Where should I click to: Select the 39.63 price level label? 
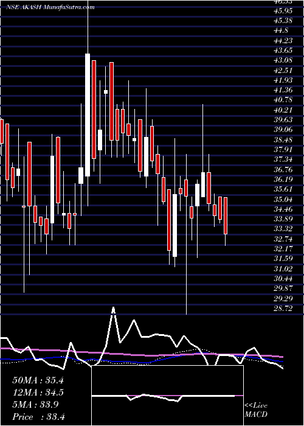click(x=282, y=120)
